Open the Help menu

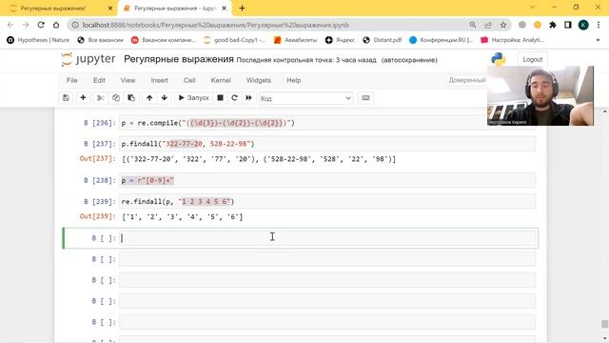click(x=294, y=80)
